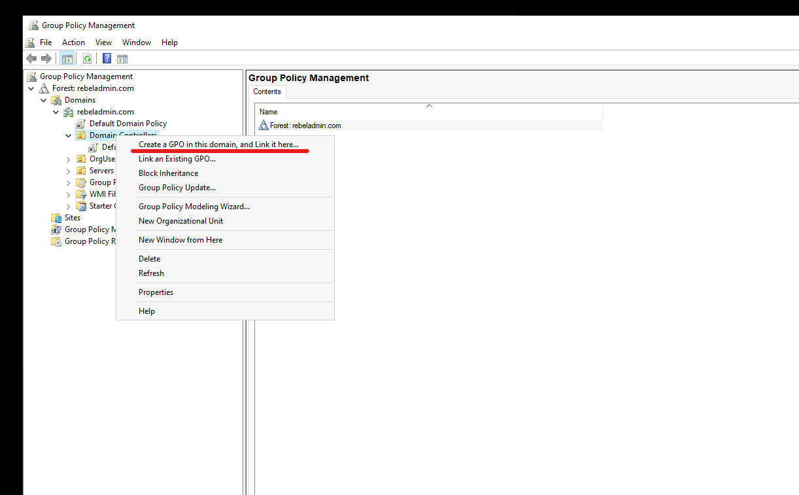This screenshot has height=495, width=799.
Task: Open Help from the blue question-mark toolbar icon
Action: pos(107,59)
